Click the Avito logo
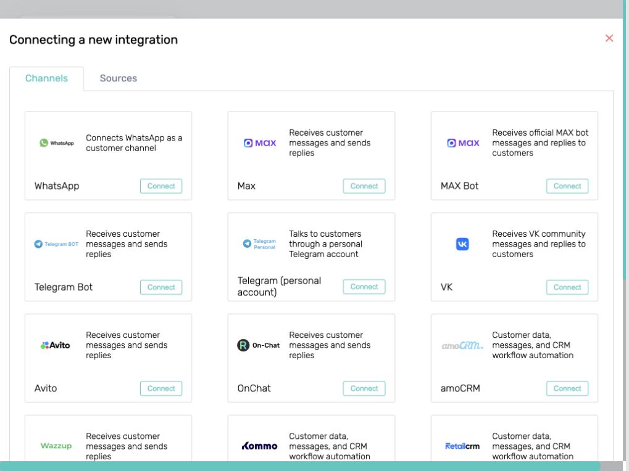The height and width of the screenshot is (471, 629). pyautogui.click(x=56, y=345)
